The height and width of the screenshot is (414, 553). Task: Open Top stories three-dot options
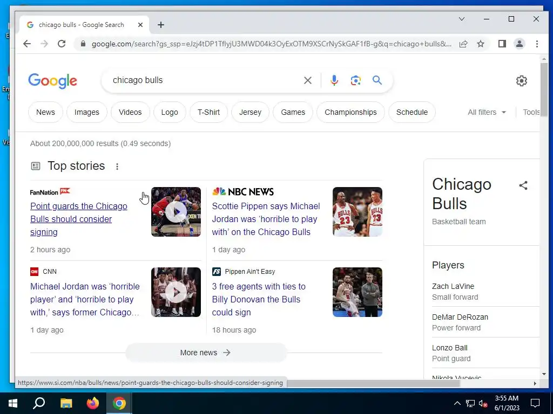tap(117, 166)
